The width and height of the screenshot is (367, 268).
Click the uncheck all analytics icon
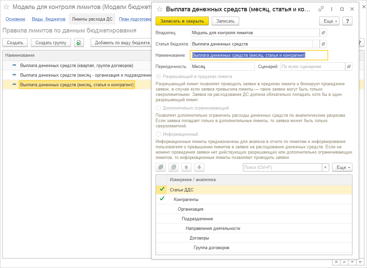click(x=174, y=167)
